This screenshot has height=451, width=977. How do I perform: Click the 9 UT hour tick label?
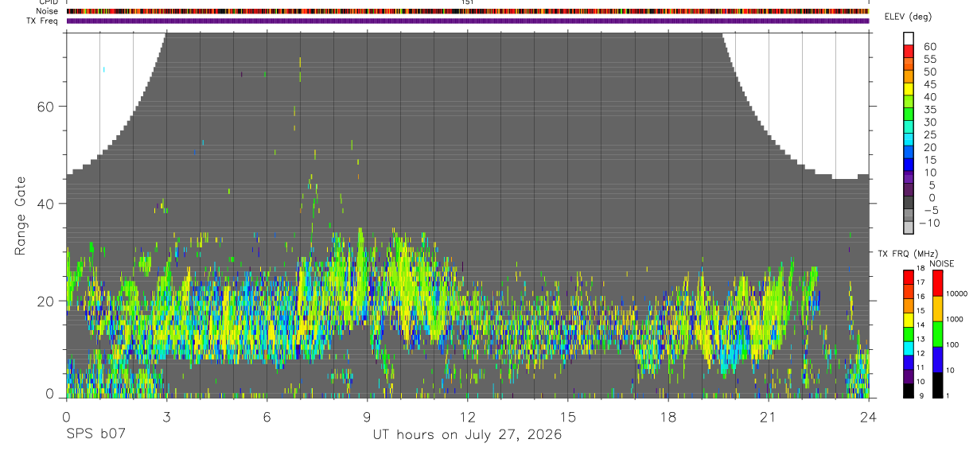(367, 417)
